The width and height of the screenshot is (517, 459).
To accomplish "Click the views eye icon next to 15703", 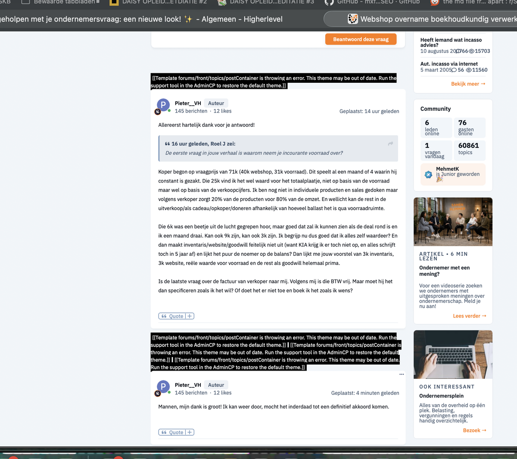I will pyautogui.click(x=471, y=51).
